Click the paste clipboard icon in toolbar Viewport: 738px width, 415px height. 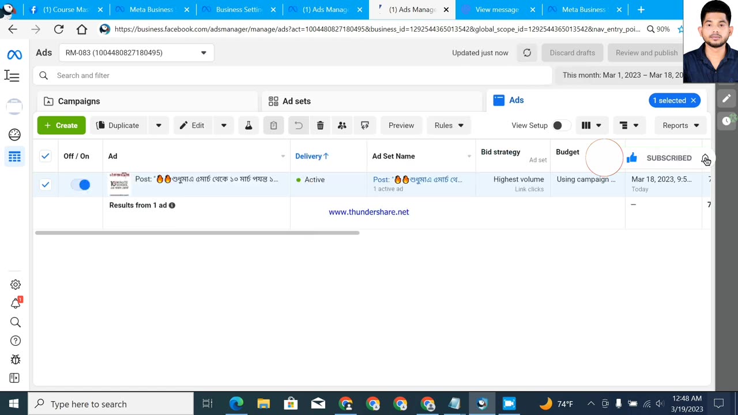click(273, 126)
